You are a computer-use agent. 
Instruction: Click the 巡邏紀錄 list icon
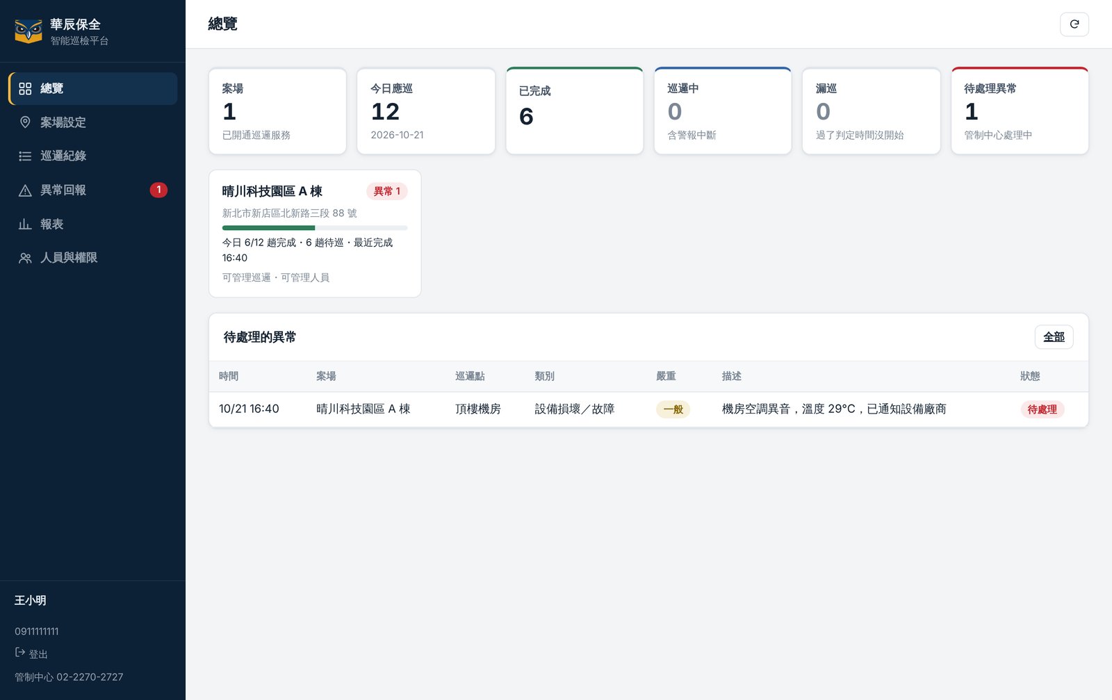(25, 156)
